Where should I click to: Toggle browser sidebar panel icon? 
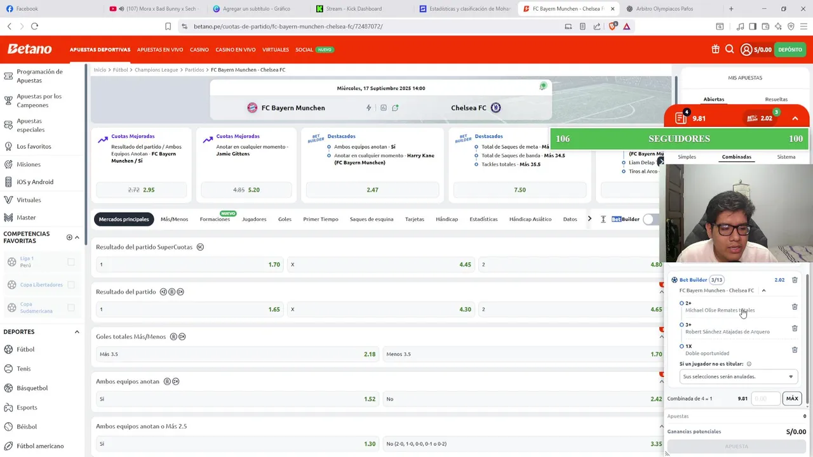click(753, 26)
